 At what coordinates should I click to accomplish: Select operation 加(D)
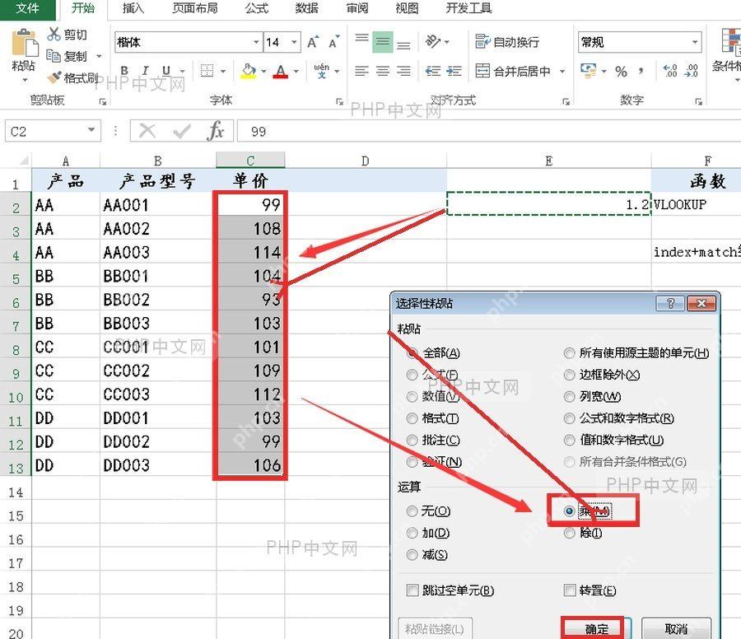(x=428, y=533)
